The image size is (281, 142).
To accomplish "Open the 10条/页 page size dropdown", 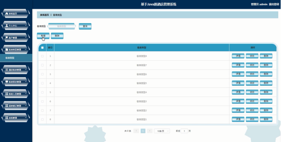I will (x=162, y=131).
